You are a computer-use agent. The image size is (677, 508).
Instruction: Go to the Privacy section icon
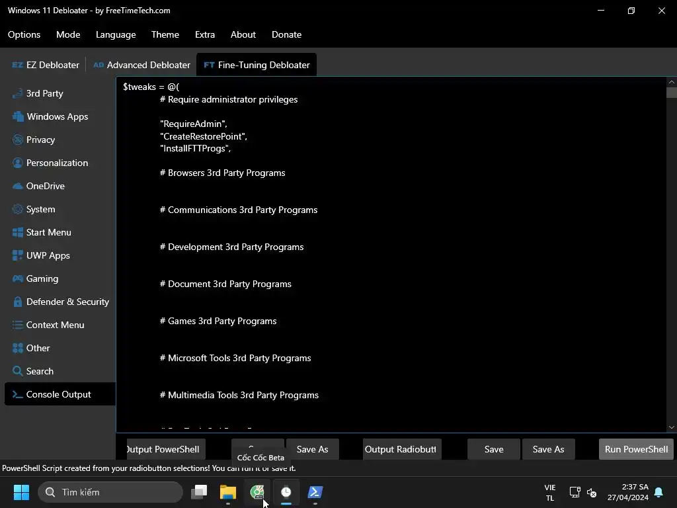point(18,140)
